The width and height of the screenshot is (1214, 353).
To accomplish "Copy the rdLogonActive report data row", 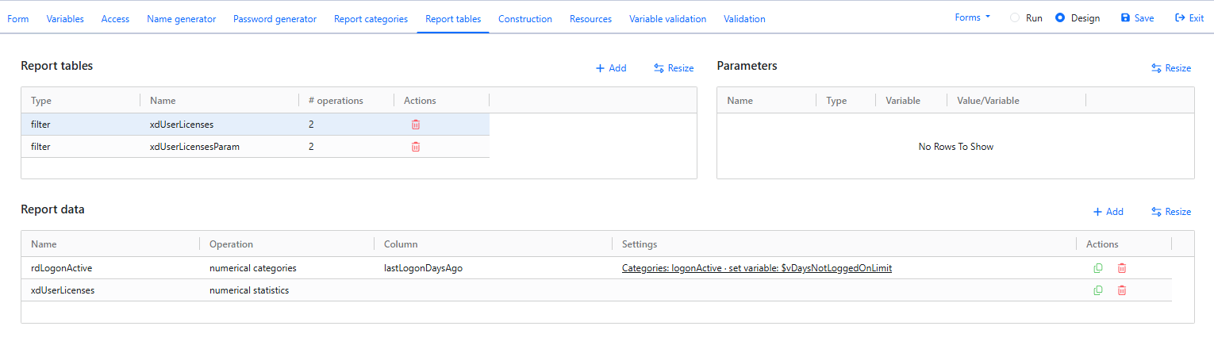I will pyautogui.click(x=1098, y=268).
